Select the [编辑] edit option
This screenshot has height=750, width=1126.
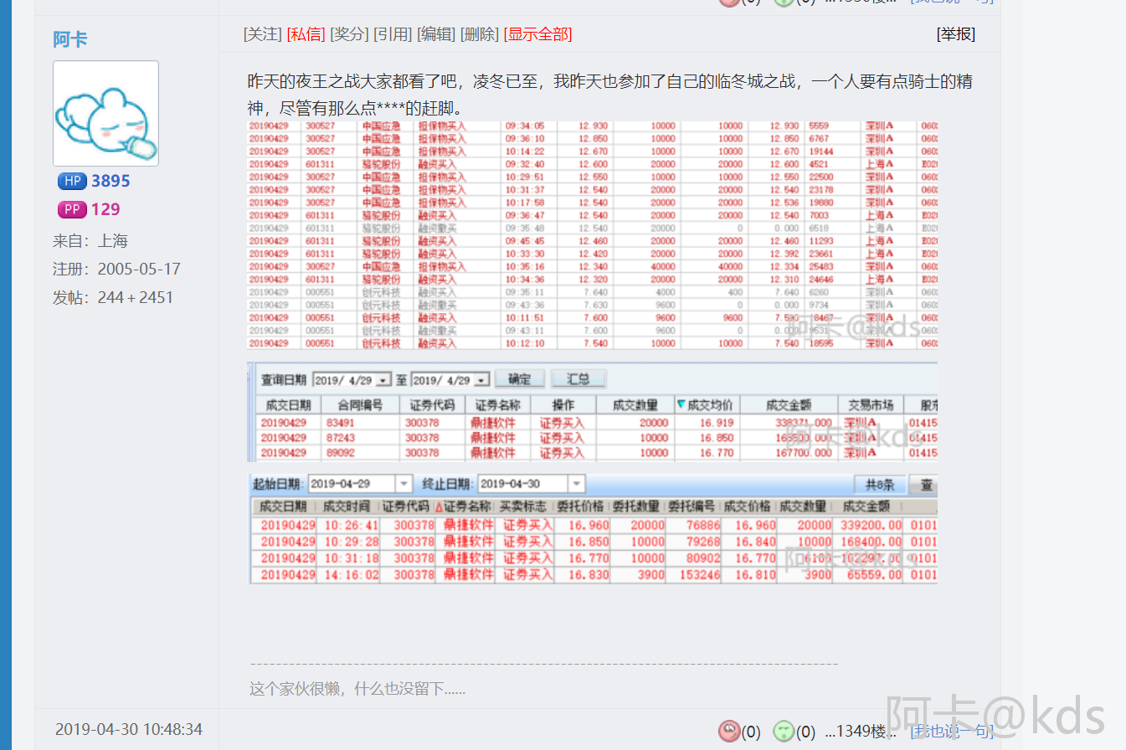coord(436,34)
